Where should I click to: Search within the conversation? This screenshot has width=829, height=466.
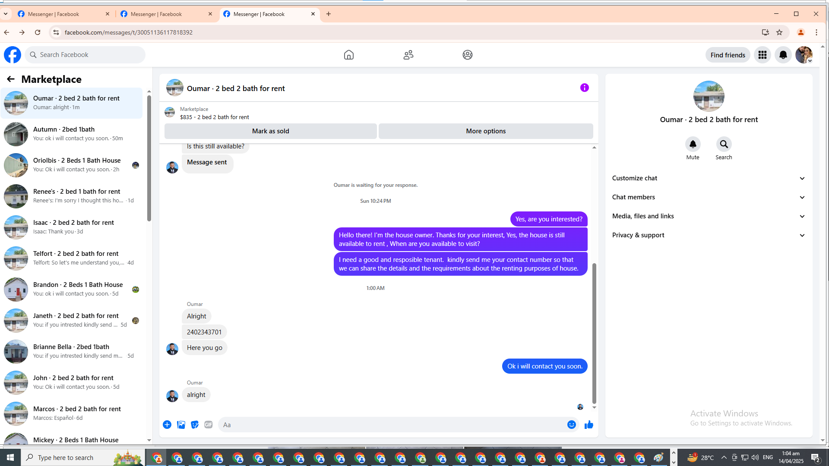click(x=724, y=144)
